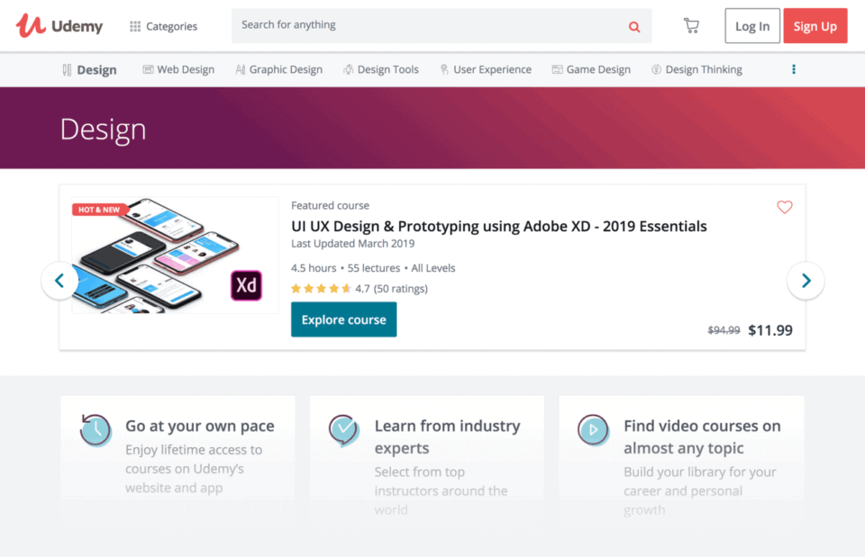Click the Udemy logo

[x=59, y=26]
